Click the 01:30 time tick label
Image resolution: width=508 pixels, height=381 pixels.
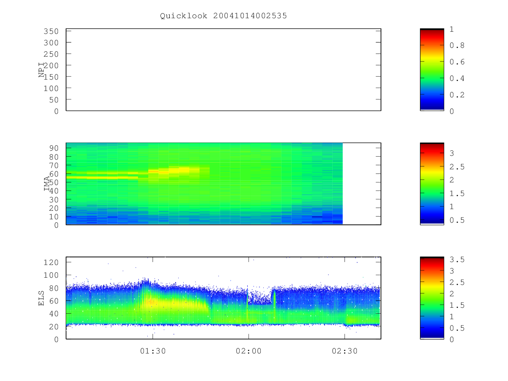click(153, 351)
